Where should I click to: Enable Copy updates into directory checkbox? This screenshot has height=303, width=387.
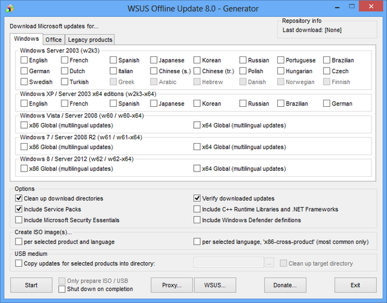[19, 263]
